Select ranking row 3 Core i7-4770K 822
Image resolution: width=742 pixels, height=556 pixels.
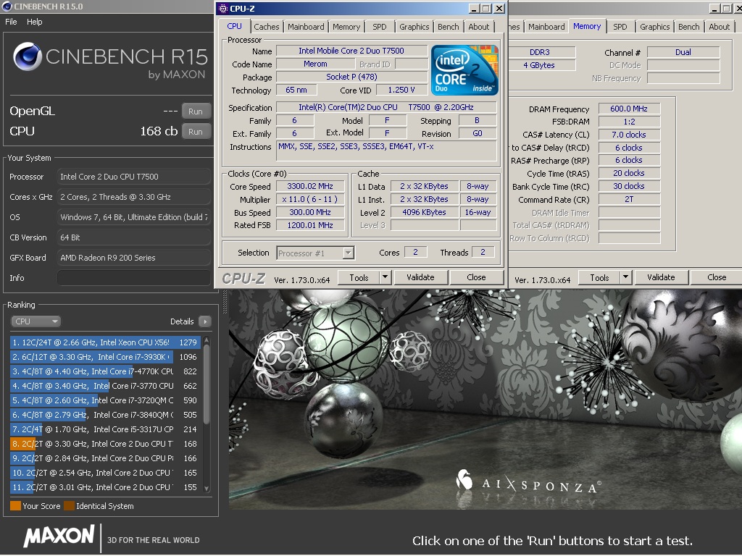click(x=105, y=371)
